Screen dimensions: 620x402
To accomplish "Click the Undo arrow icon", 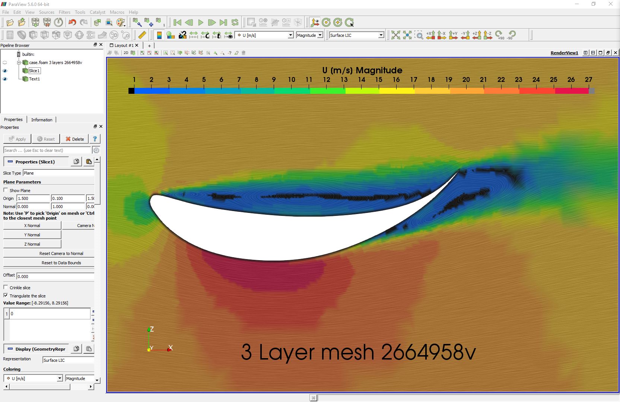I will coord(72,23).
